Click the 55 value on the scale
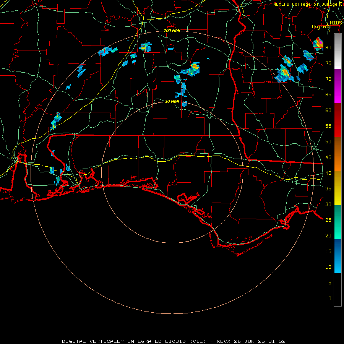This screenshot has width=344, height=344. 328,126
